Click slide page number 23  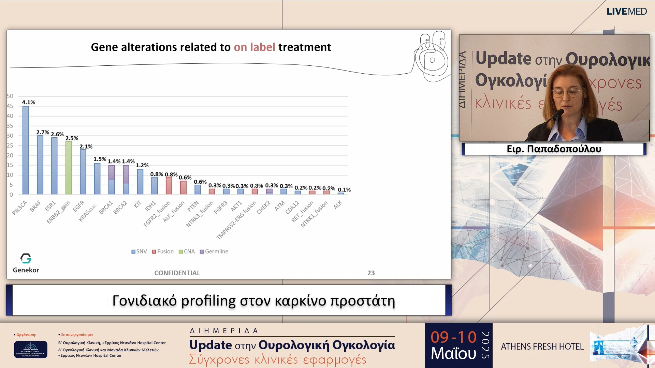coord(371,273)
